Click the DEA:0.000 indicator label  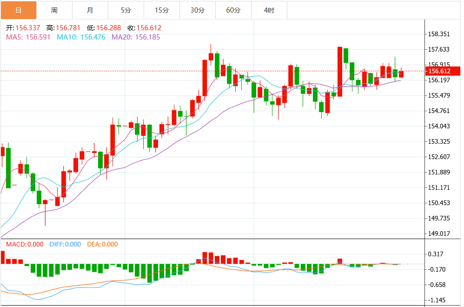102,244
